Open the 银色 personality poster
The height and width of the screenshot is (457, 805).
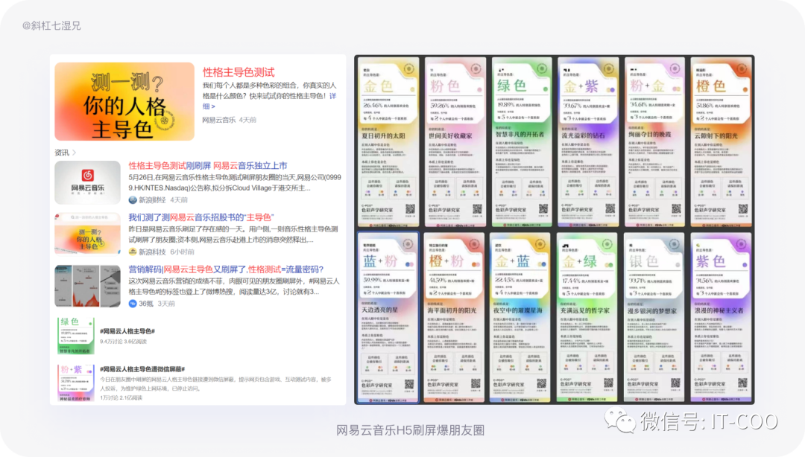(x=654, y=318)
